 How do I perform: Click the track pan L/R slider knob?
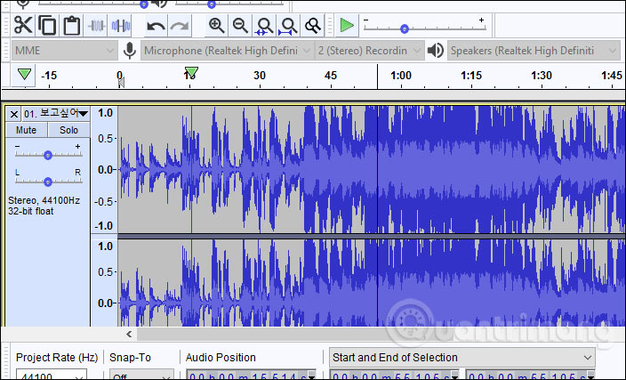pos(48,179)
